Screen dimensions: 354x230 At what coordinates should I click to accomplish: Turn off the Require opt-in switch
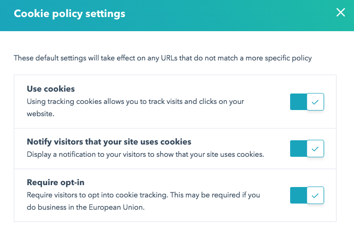(x=307, y=195)
